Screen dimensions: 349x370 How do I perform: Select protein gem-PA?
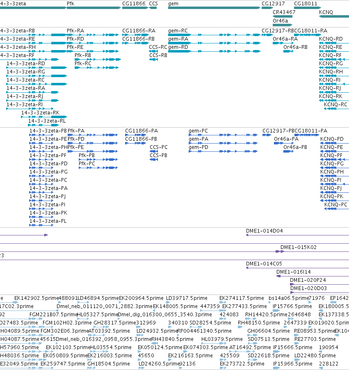198,139
